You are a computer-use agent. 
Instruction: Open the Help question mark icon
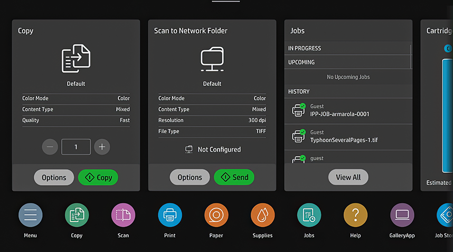pyautogui.click(x=355, y=215)
